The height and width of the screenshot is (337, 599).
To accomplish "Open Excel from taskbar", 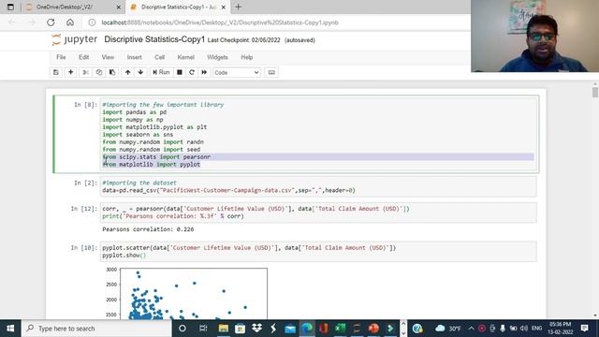I will pos(340,329).
